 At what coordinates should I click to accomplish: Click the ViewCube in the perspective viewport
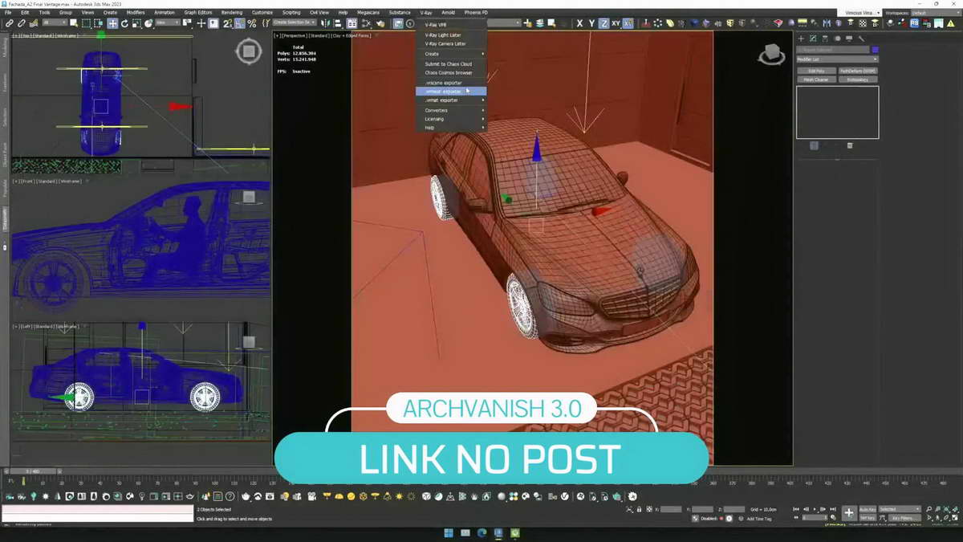pyautogui.click(x=772, y=55)
